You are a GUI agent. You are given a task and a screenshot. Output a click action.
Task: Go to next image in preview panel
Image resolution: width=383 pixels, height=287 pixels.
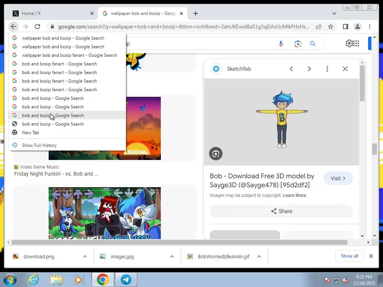point(309,69)
